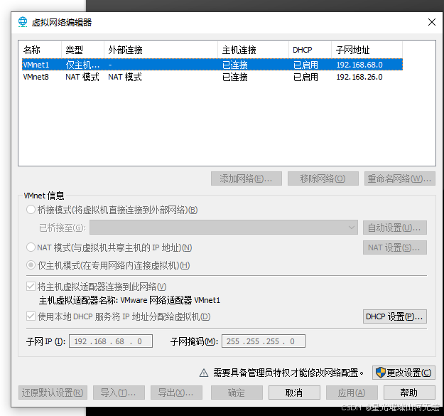444x416 pixels.
Task: Cancel with the 取消 button
Action: (x=294, y=393)
